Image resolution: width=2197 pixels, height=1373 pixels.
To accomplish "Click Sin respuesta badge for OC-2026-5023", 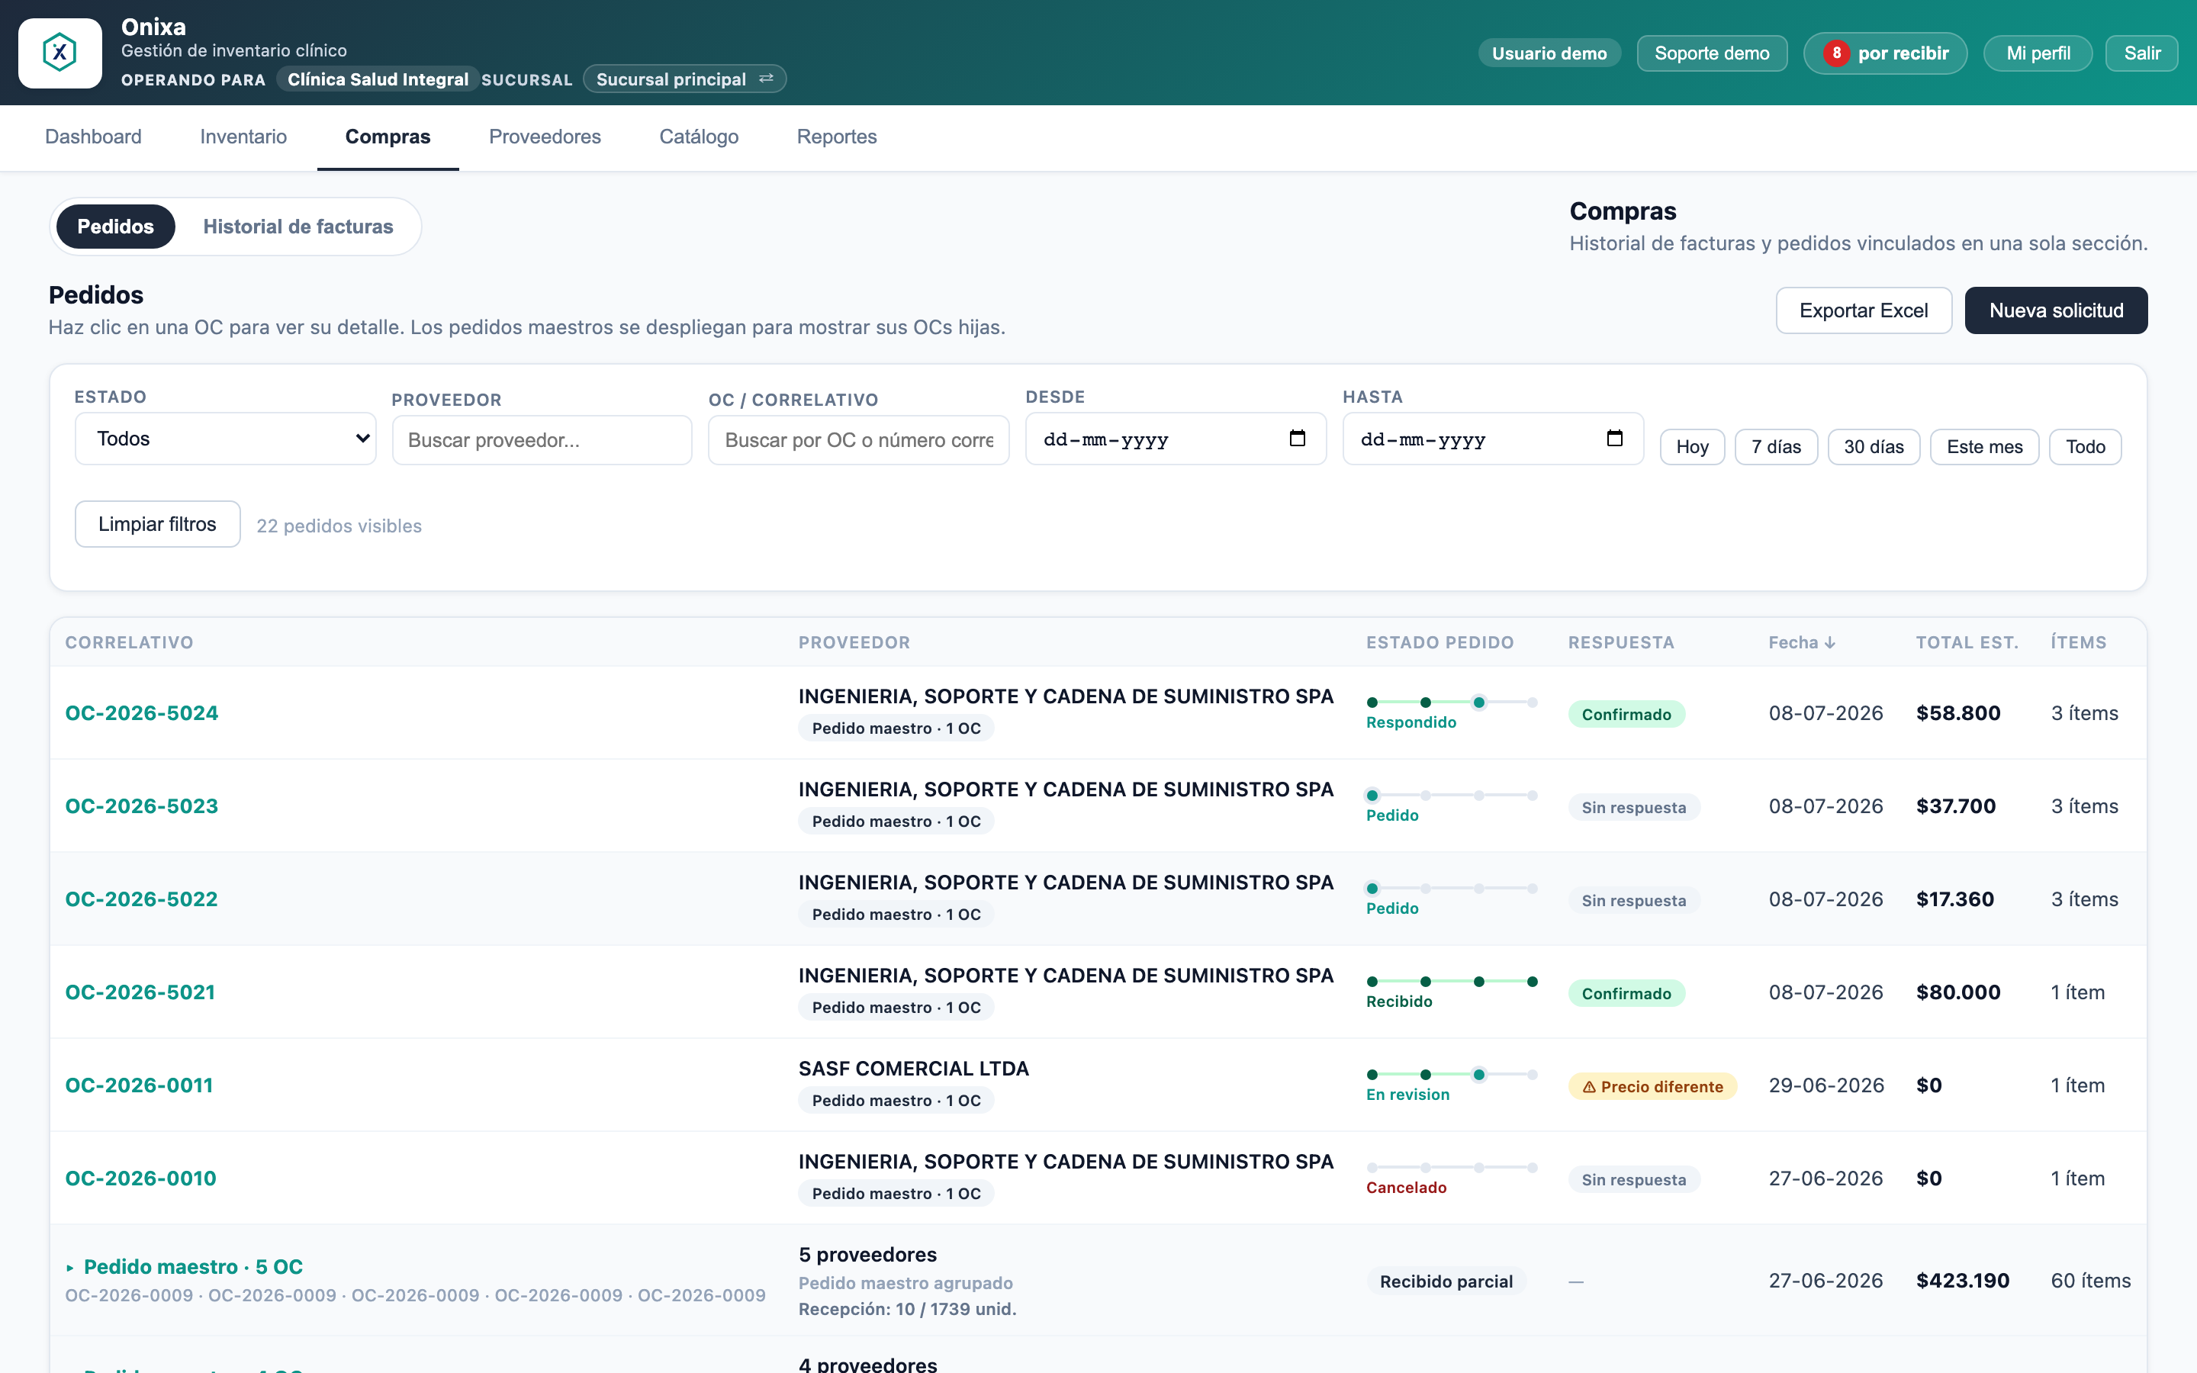I will 1634,809.
